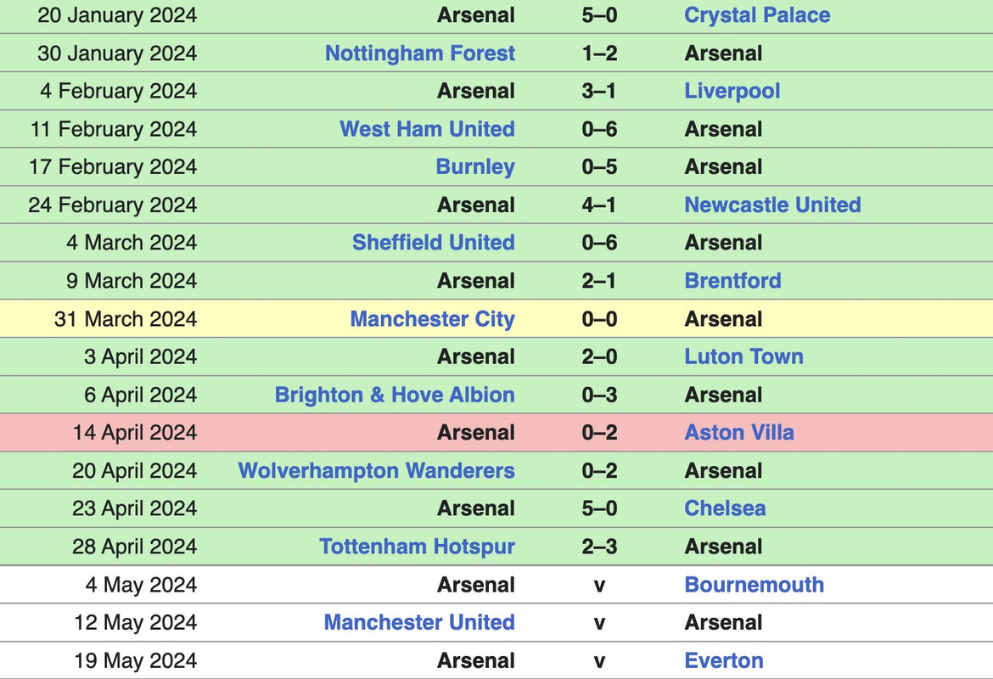This screenshot has height=679, width=993.
Task: Open the Luton Town link
Action: (744, 356)
